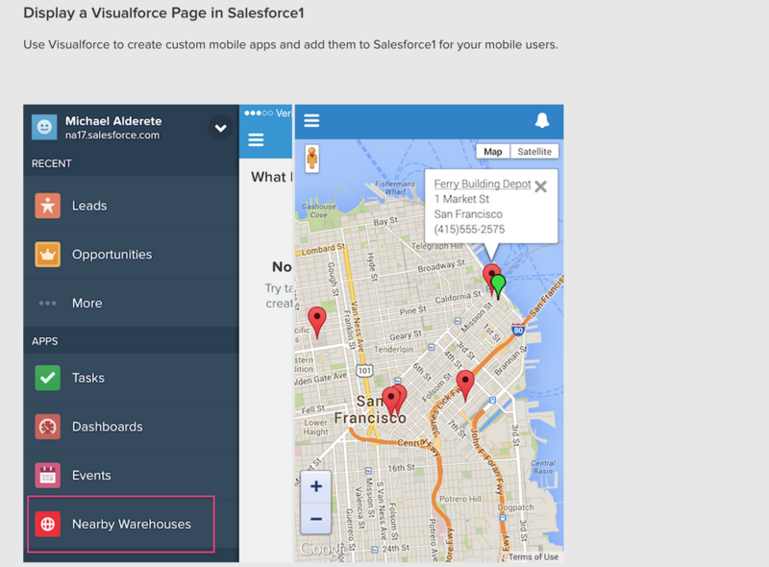Zoom out with the minus button

(x=316, y=518)
